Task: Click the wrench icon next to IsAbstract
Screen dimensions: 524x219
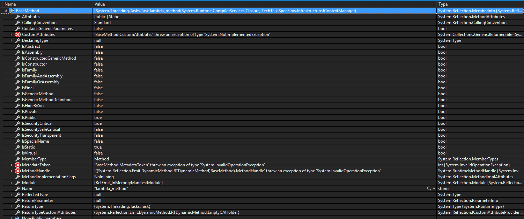Action: 17,46
